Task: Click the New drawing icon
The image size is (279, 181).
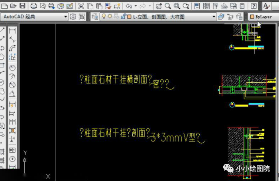Action: tap(4, 6)
